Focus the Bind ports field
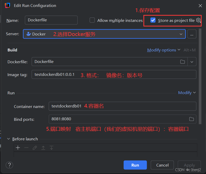Screen dimensions: 206x174 click(x=123, y=119)
